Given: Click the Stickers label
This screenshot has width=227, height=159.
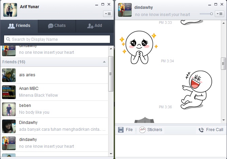Looking at the screenshot, I should pos(155,130).
